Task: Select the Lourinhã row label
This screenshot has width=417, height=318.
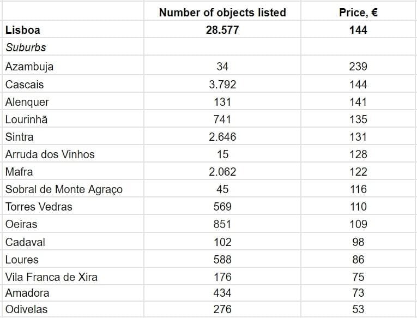Action: (26, 119)
